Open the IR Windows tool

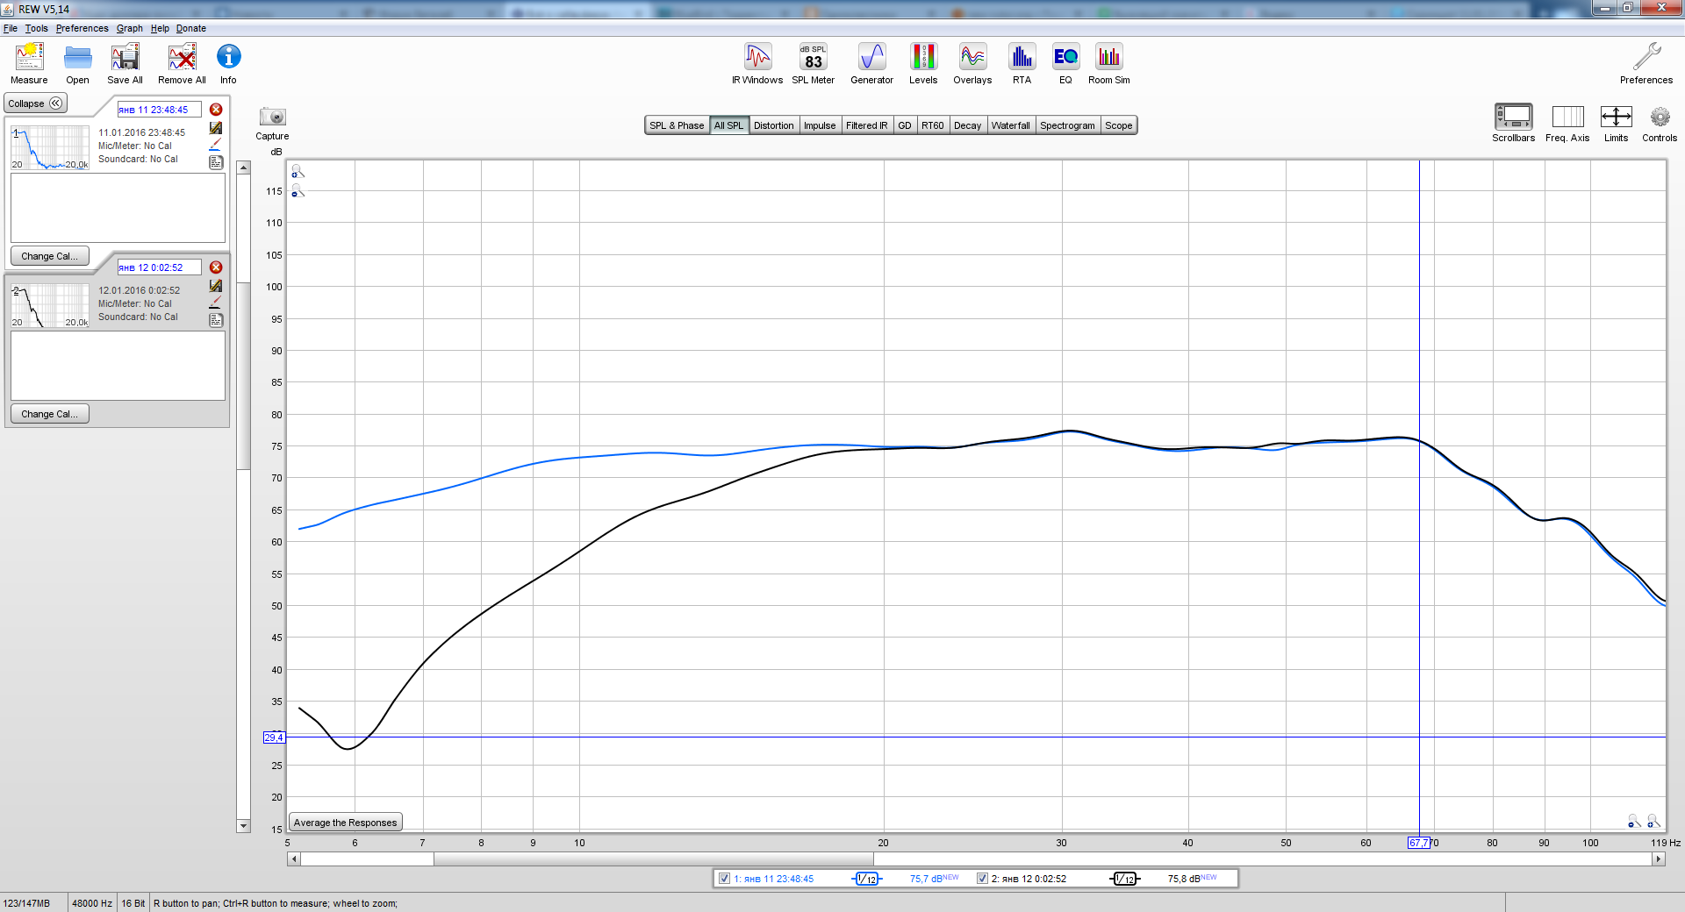coord(757,57)
